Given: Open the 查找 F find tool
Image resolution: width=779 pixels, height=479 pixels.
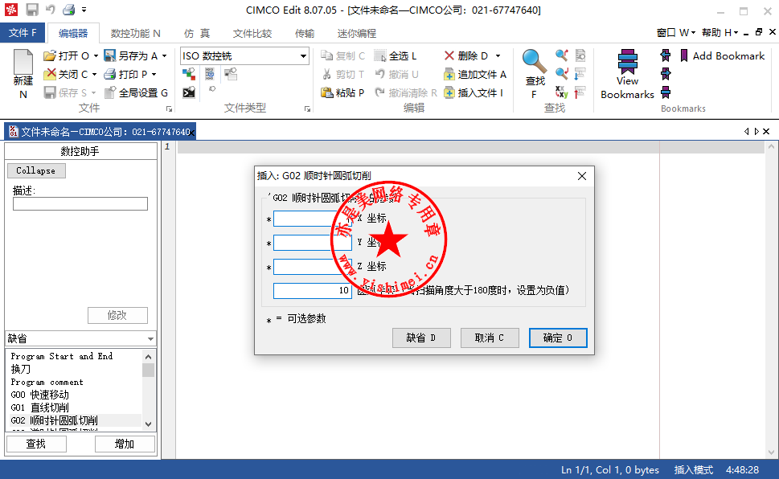Looking at the screenshot, I should (535, 74).
